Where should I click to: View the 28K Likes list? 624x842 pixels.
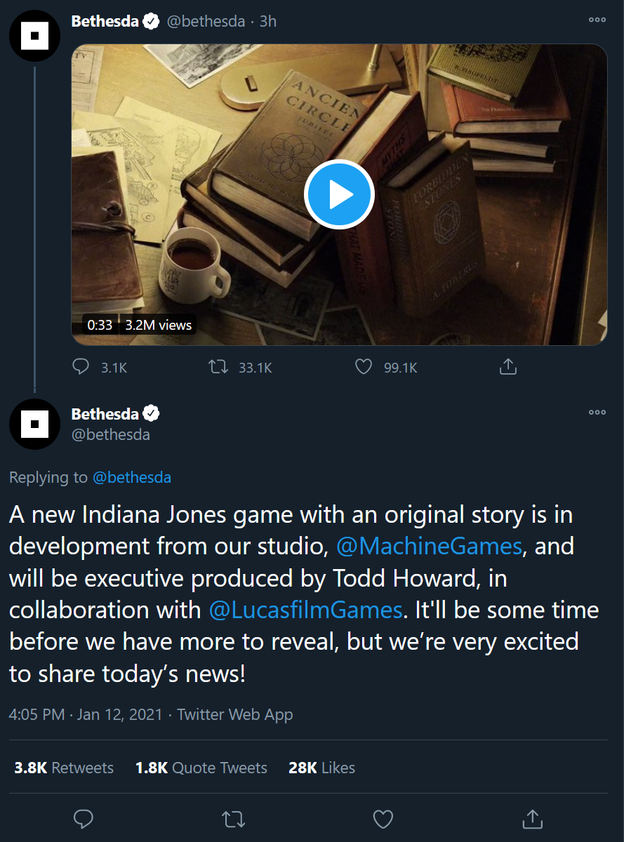click(x=321, y=768)
